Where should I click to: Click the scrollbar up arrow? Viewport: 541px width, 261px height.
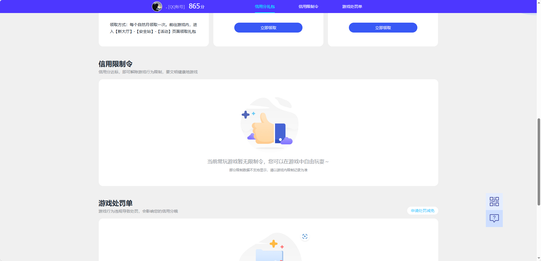tap(539, 2)
